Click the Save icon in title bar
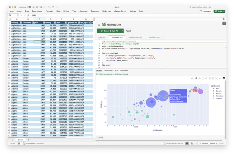This screenshot has width=234, height=155. (37, 7)
